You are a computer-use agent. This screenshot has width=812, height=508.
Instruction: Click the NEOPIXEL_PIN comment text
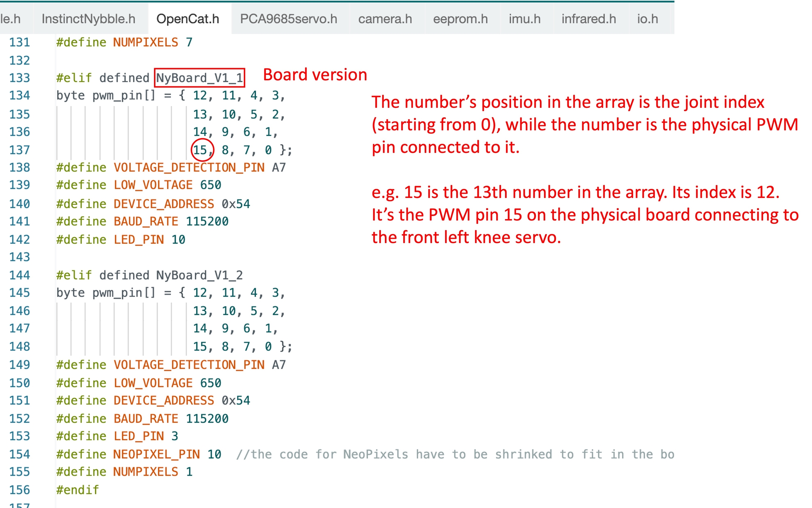click(455, 454)
